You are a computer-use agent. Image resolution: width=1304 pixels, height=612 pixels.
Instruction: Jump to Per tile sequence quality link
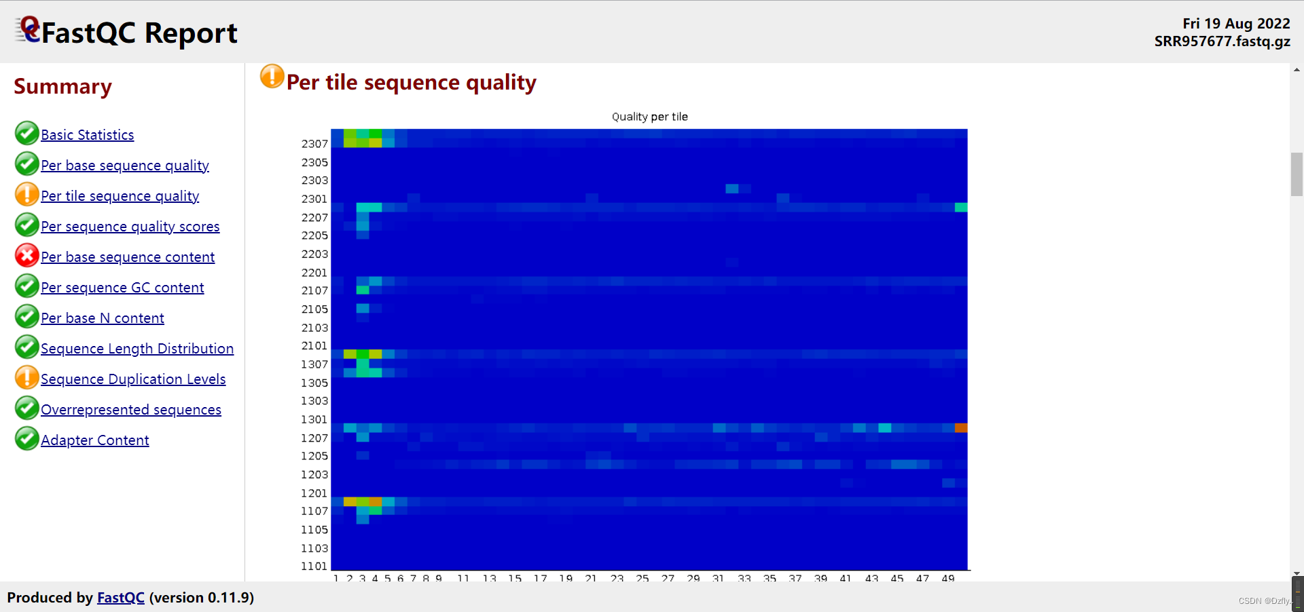(x=120, y=196)
